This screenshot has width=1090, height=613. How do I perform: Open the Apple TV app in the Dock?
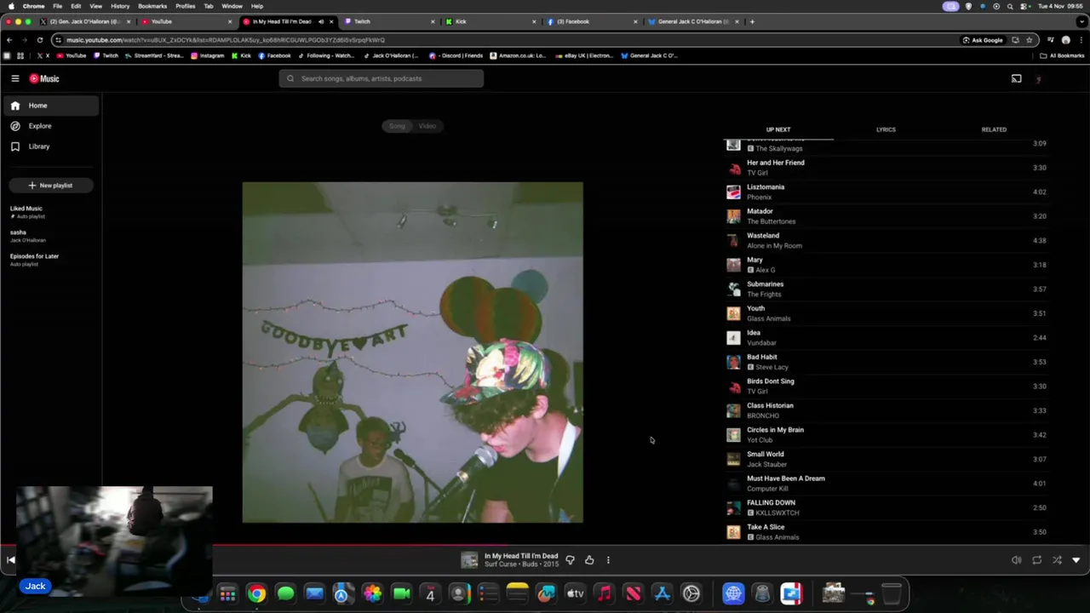click(x=575, y=593)
